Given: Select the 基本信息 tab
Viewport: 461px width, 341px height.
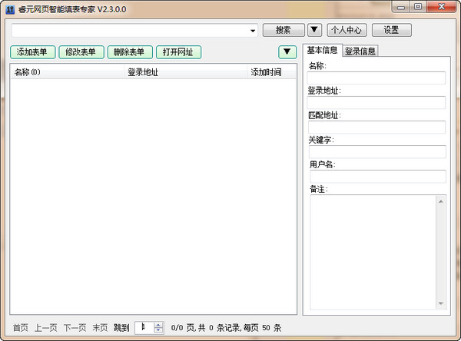Looking at the screenshot, I should (322, 50).
